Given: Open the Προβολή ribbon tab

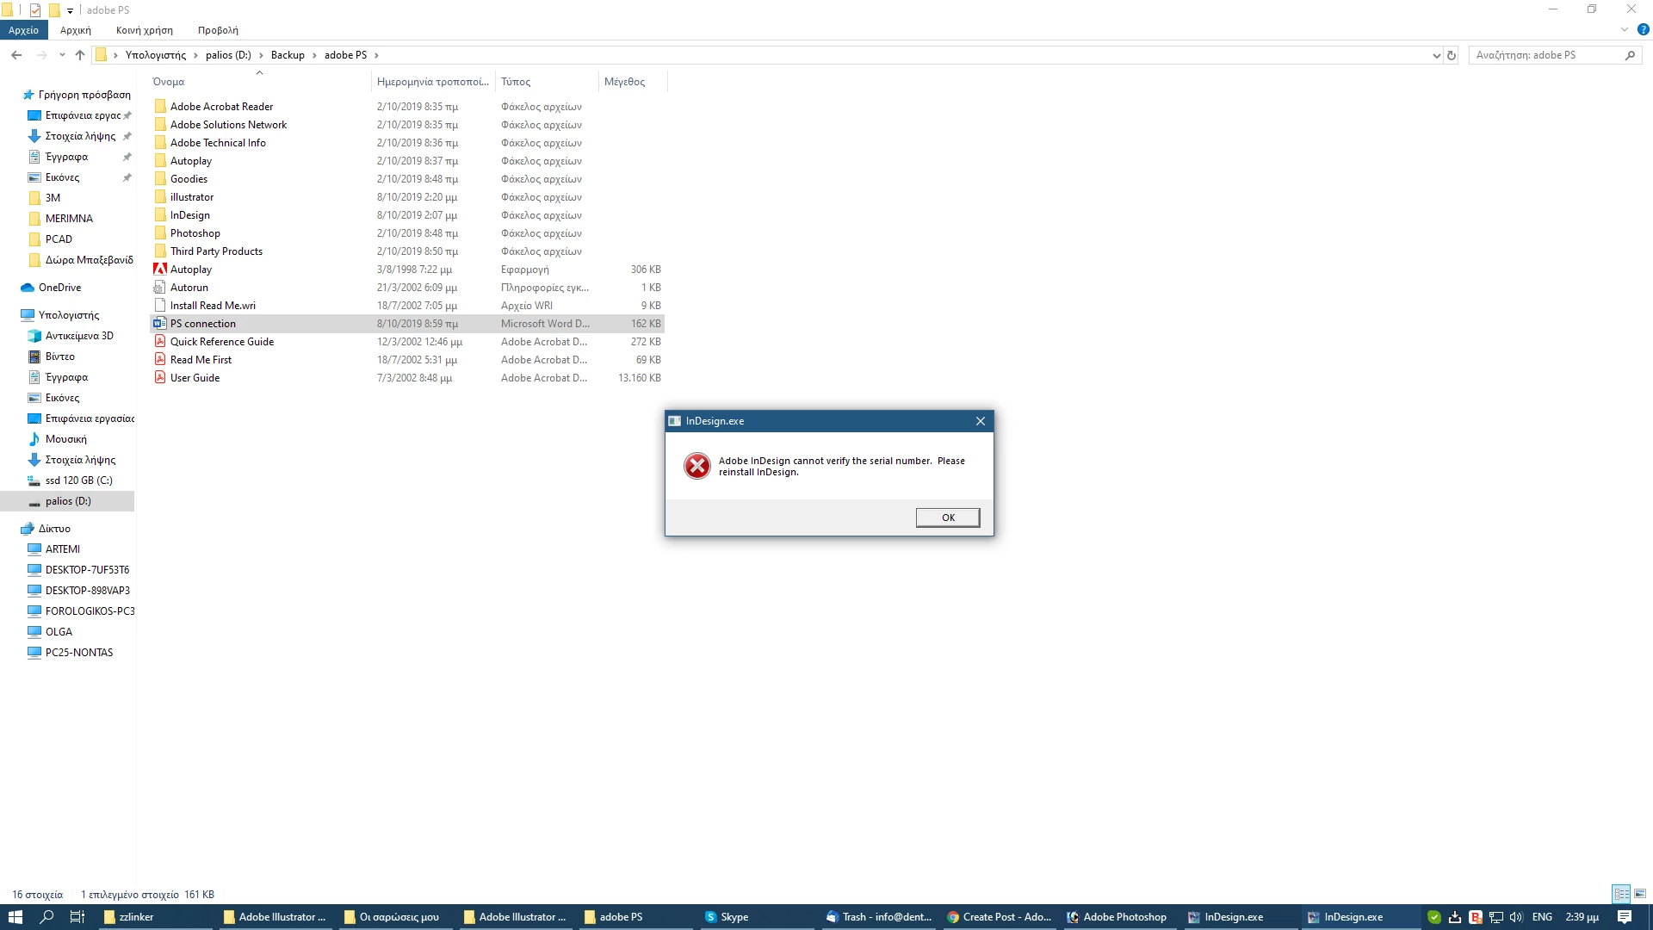Looking at the screenshot, I should pyautogui.click(x=218, y=30).
